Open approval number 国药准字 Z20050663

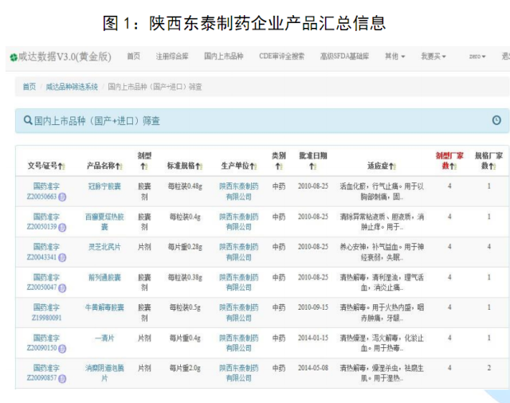click(x=46, y=191)
